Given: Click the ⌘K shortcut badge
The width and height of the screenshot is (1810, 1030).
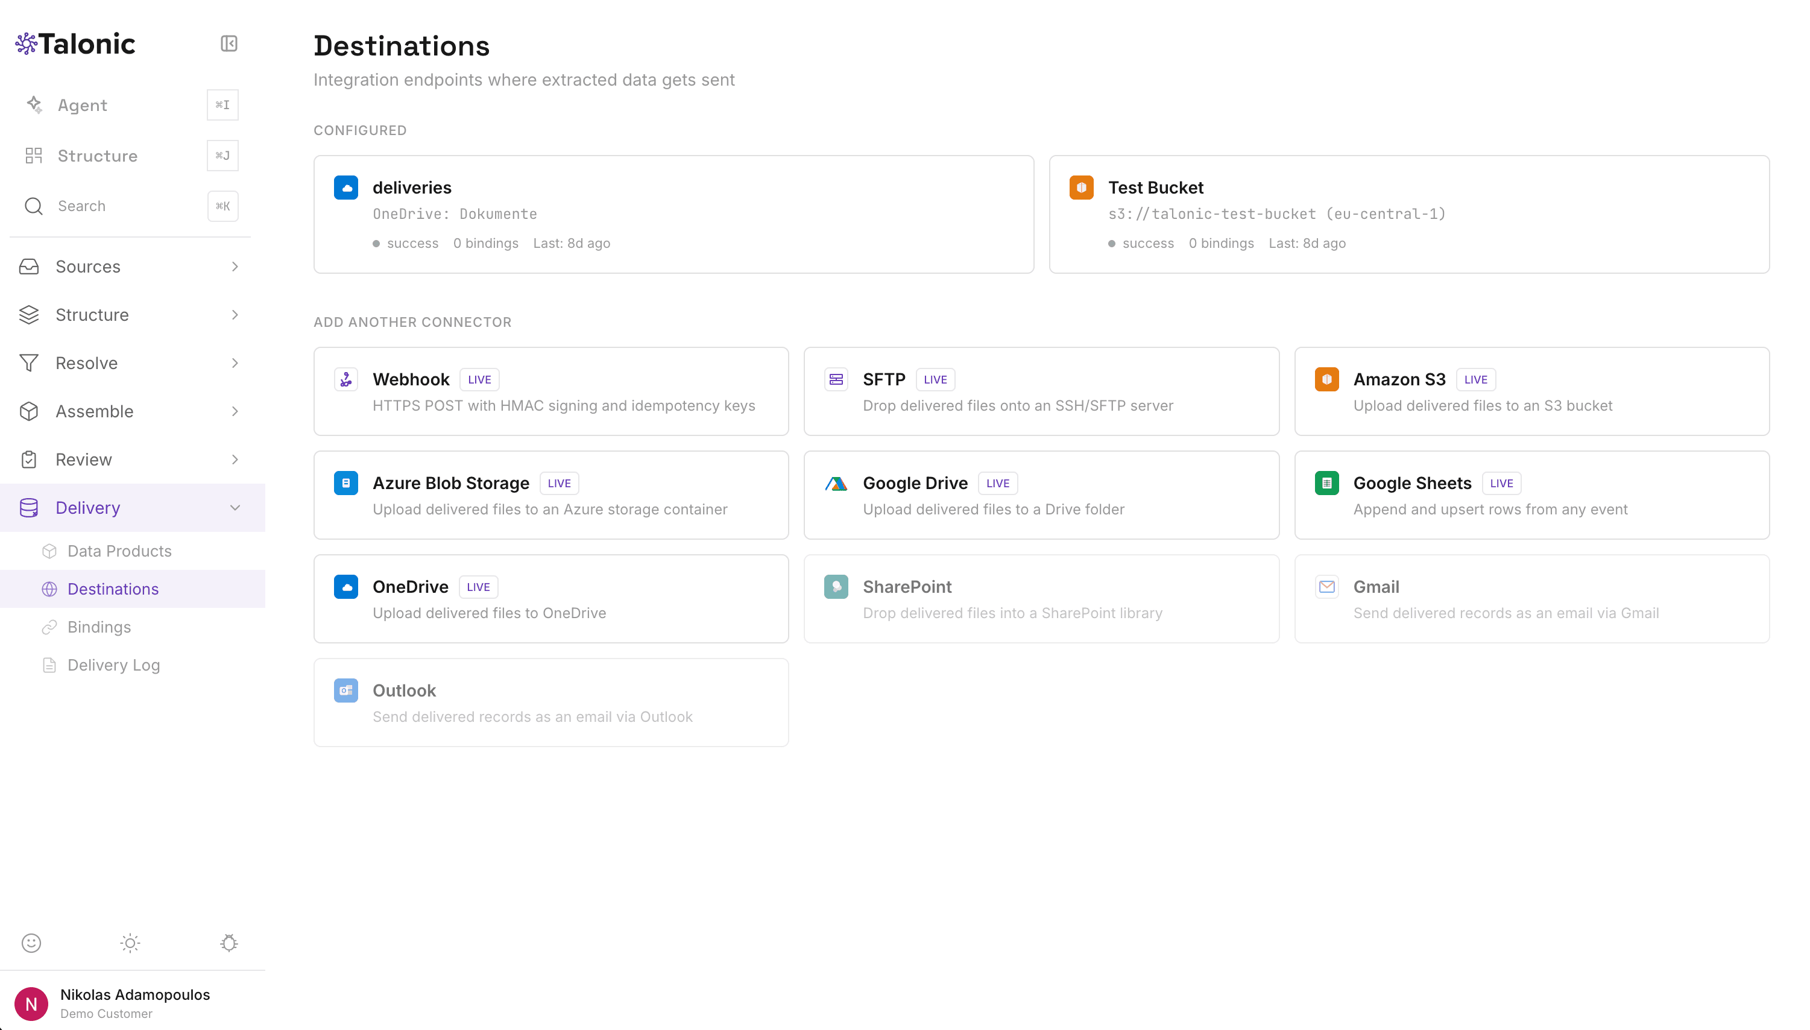Looking at the screenshot, I should click(x=223, y=206).
